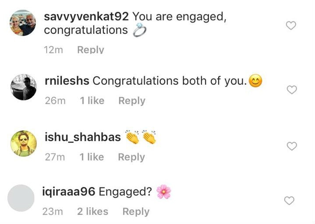Image resolution: width=315 pixels, height=224 pixels.
Task: Open the iqiraaa96 username link
Action: pyautogui.click(x=69, y=192)
